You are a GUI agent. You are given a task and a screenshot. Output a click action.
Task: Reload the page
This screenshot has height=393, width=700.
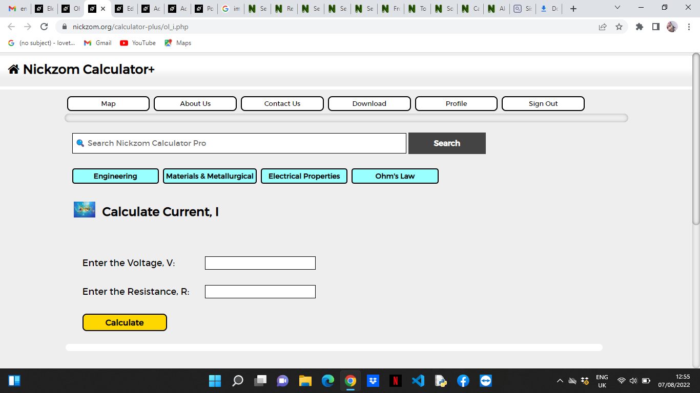pyautogui.click(x=44, y=27)
